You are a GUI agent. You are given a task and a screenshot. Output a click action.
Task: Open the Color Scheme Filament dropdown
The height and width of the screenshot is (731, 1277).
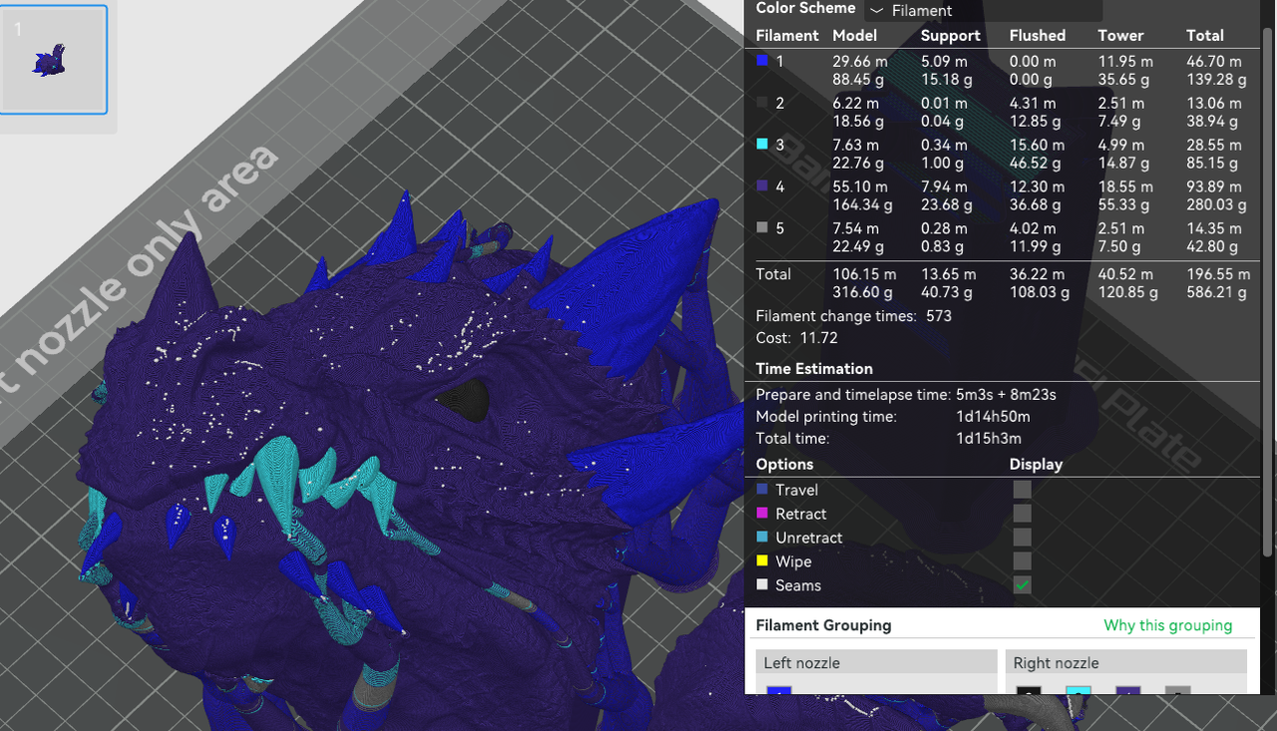pos(983,10)
